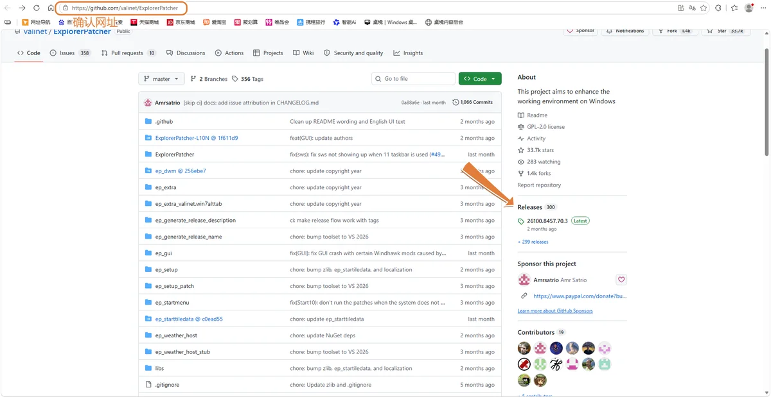Image resolution: width=771 pixels, height=397 pixels.
Task: Open the 1,066 Commits link
Action: pyautogui.click(x=473, y=102)
